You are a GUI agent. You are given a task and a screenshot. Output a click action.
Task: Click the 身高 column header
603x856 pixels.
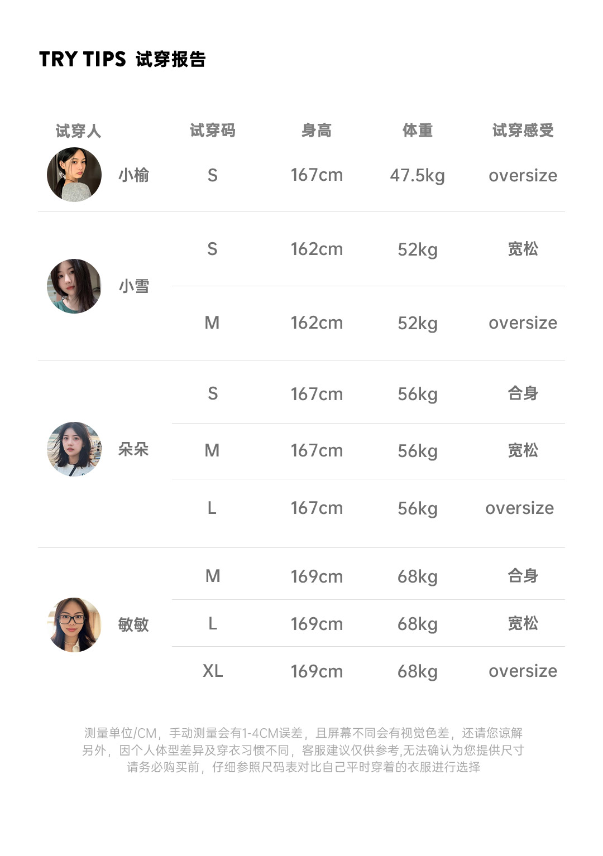[x=316, y=131]
